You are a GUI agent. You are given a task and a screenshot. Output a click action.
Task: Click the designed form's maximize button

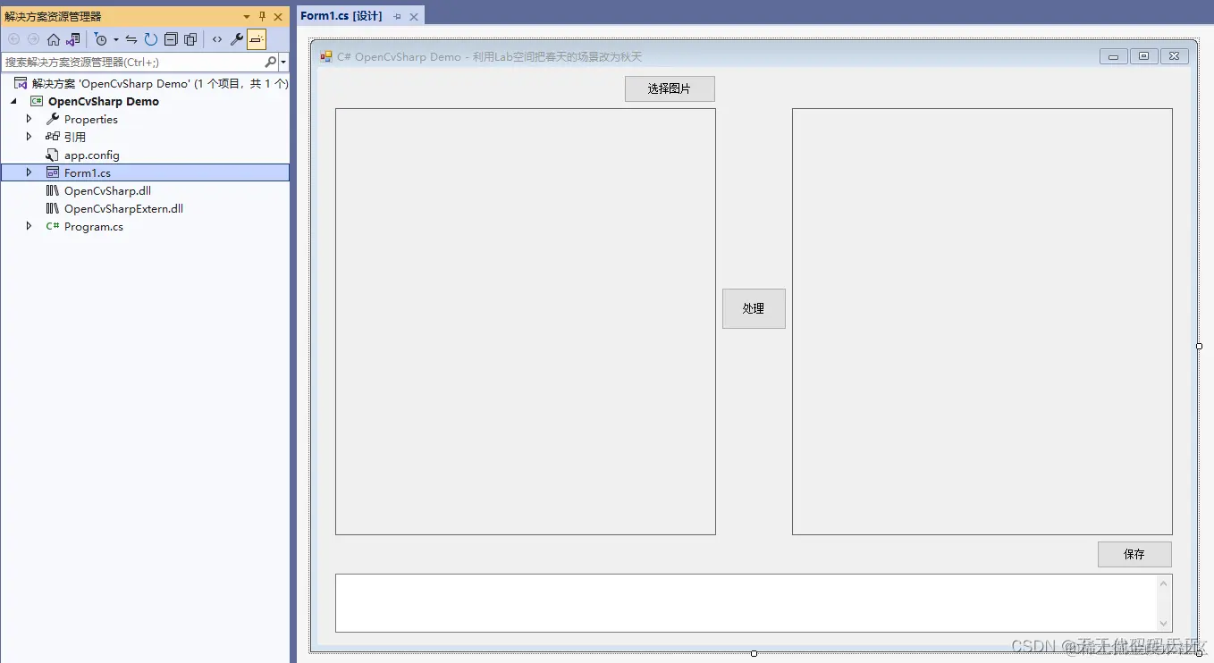[x=1143, y=56]
